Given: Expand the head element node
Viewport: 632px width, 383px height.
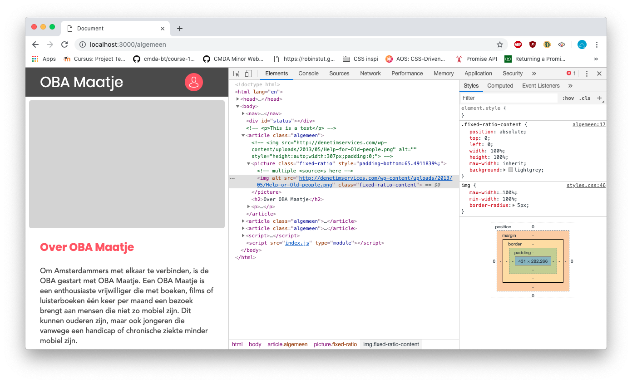Looking at the screenshot, I should point(238,99).
